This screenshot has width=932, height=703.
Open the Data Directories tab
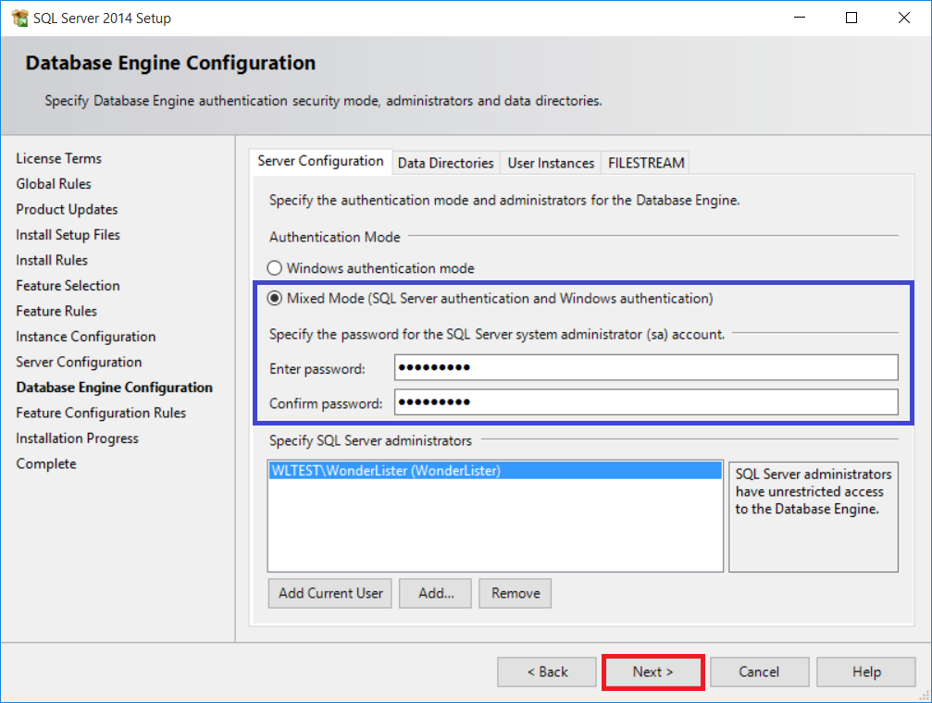(446, 163)
